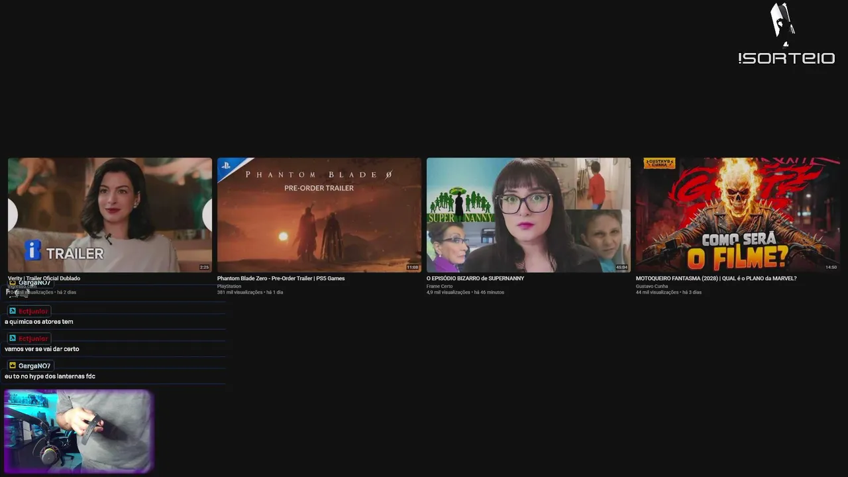Click the 14:50 duration badge
The height and width of the screenshot is (477, 848).
pyautogui.click(x=831, y=267)
